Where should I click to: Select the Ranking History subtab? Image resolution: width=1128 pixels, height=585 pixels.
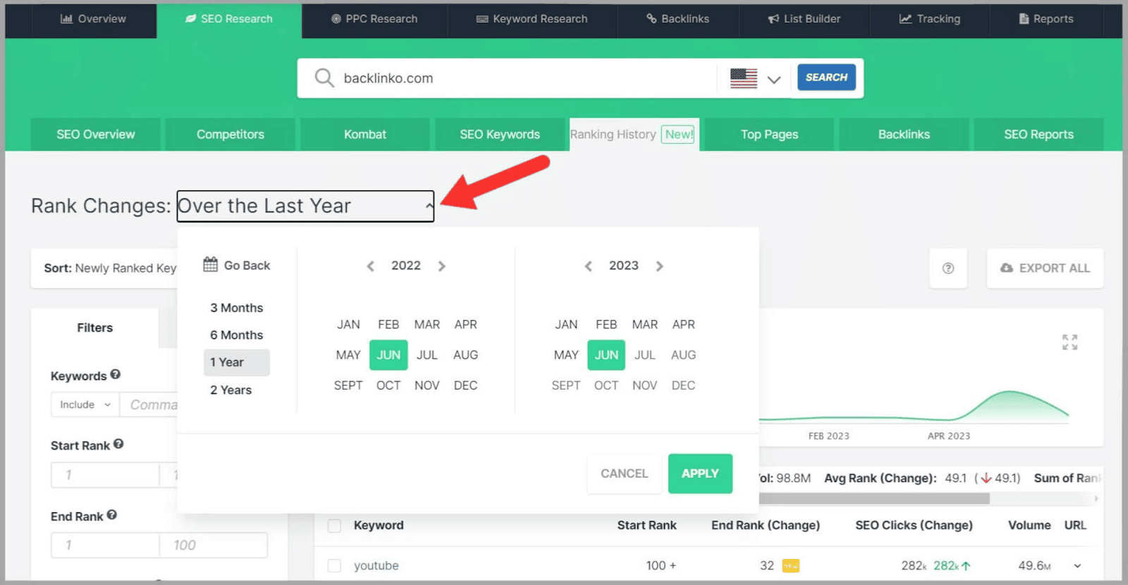[x=634, y=135]
